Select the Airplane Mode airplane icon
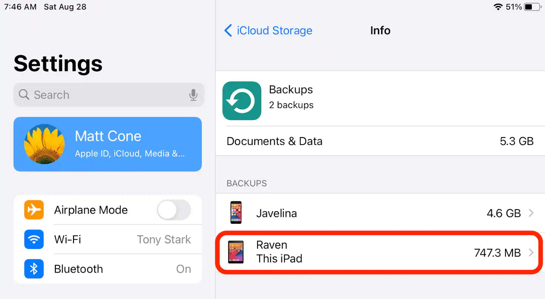 pyautogui.click(x=34, y=210)
